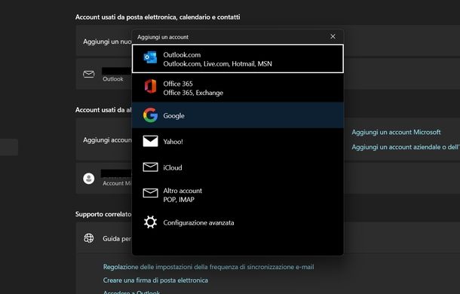Select Altro account POP, IMAP
Image resolution: width=460 pixels, height=294 pixels.
(238, 194)
